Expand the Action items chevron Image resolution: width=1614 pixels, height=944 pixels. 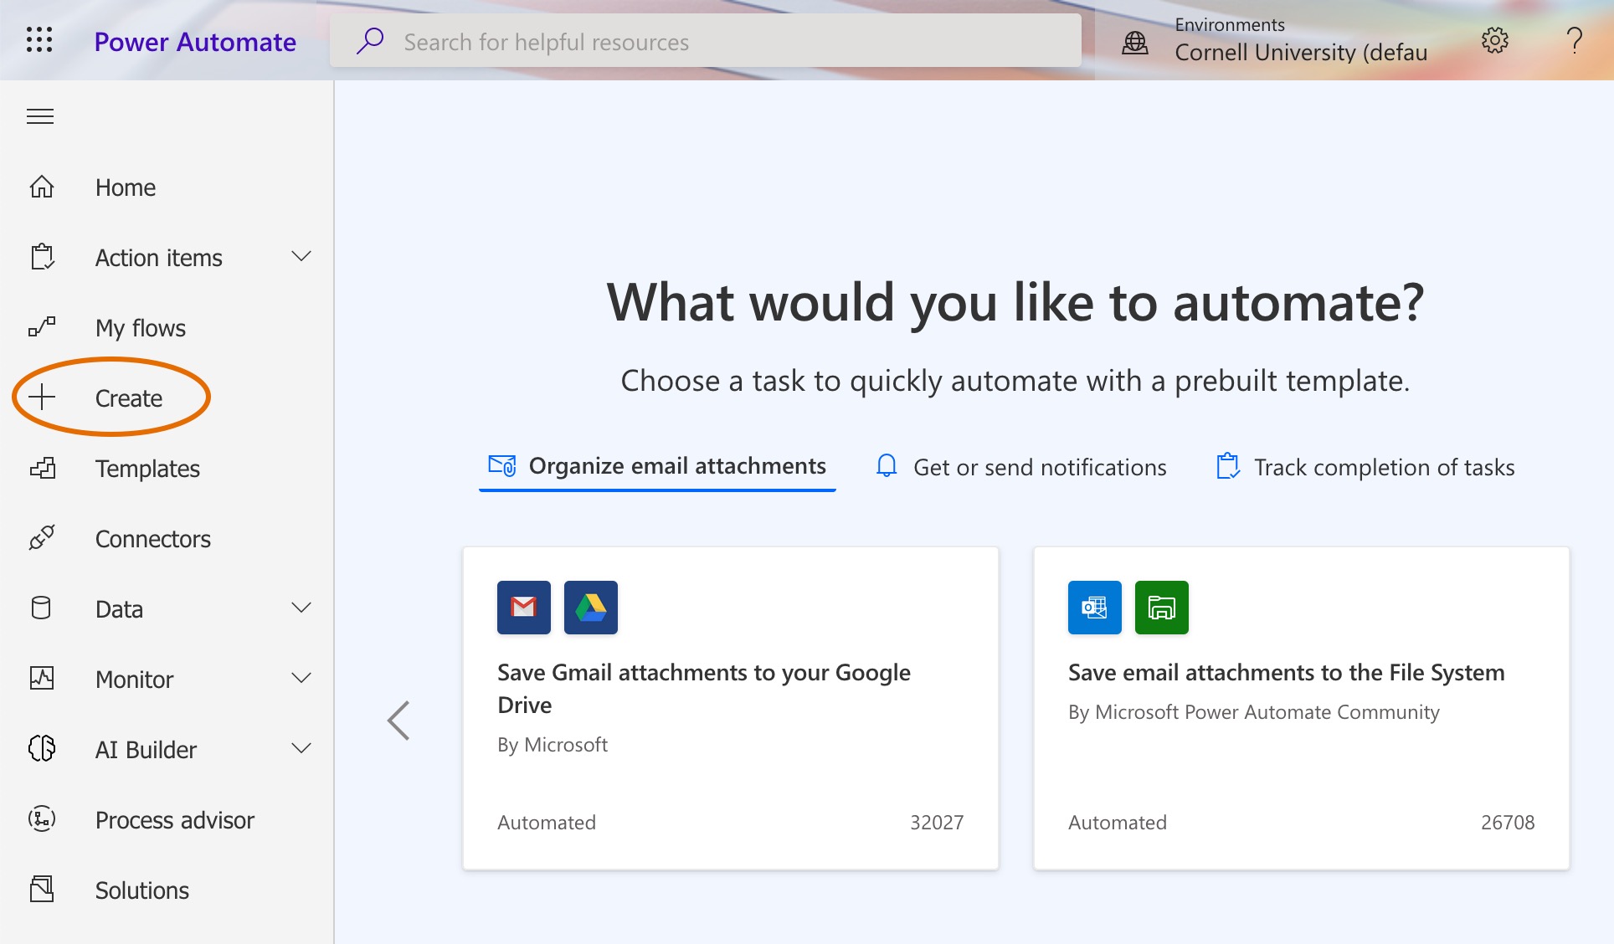pyautogui.click(x=301, y=256)
